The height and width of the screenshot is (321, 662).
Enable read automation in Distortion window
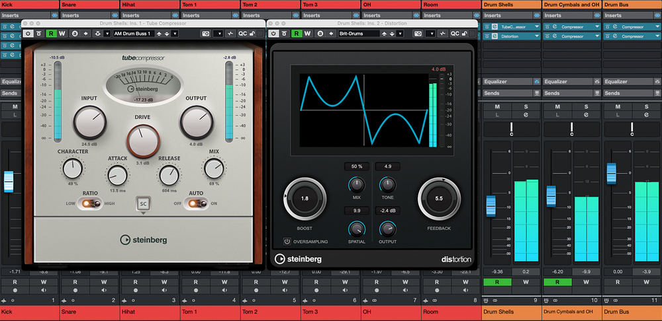pos(297,33)
